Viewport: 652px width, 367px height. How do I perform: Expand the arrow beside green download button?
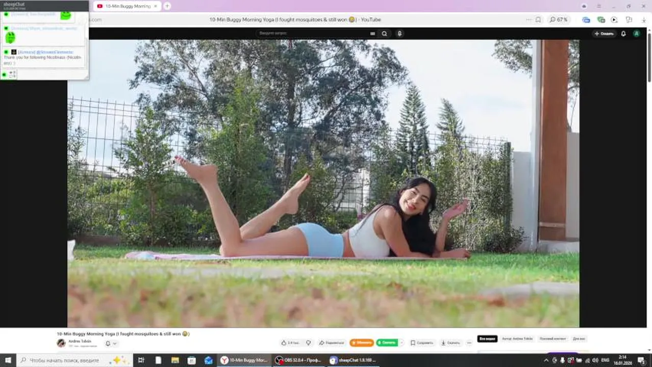pyautogui.click(x=402, y=343)
